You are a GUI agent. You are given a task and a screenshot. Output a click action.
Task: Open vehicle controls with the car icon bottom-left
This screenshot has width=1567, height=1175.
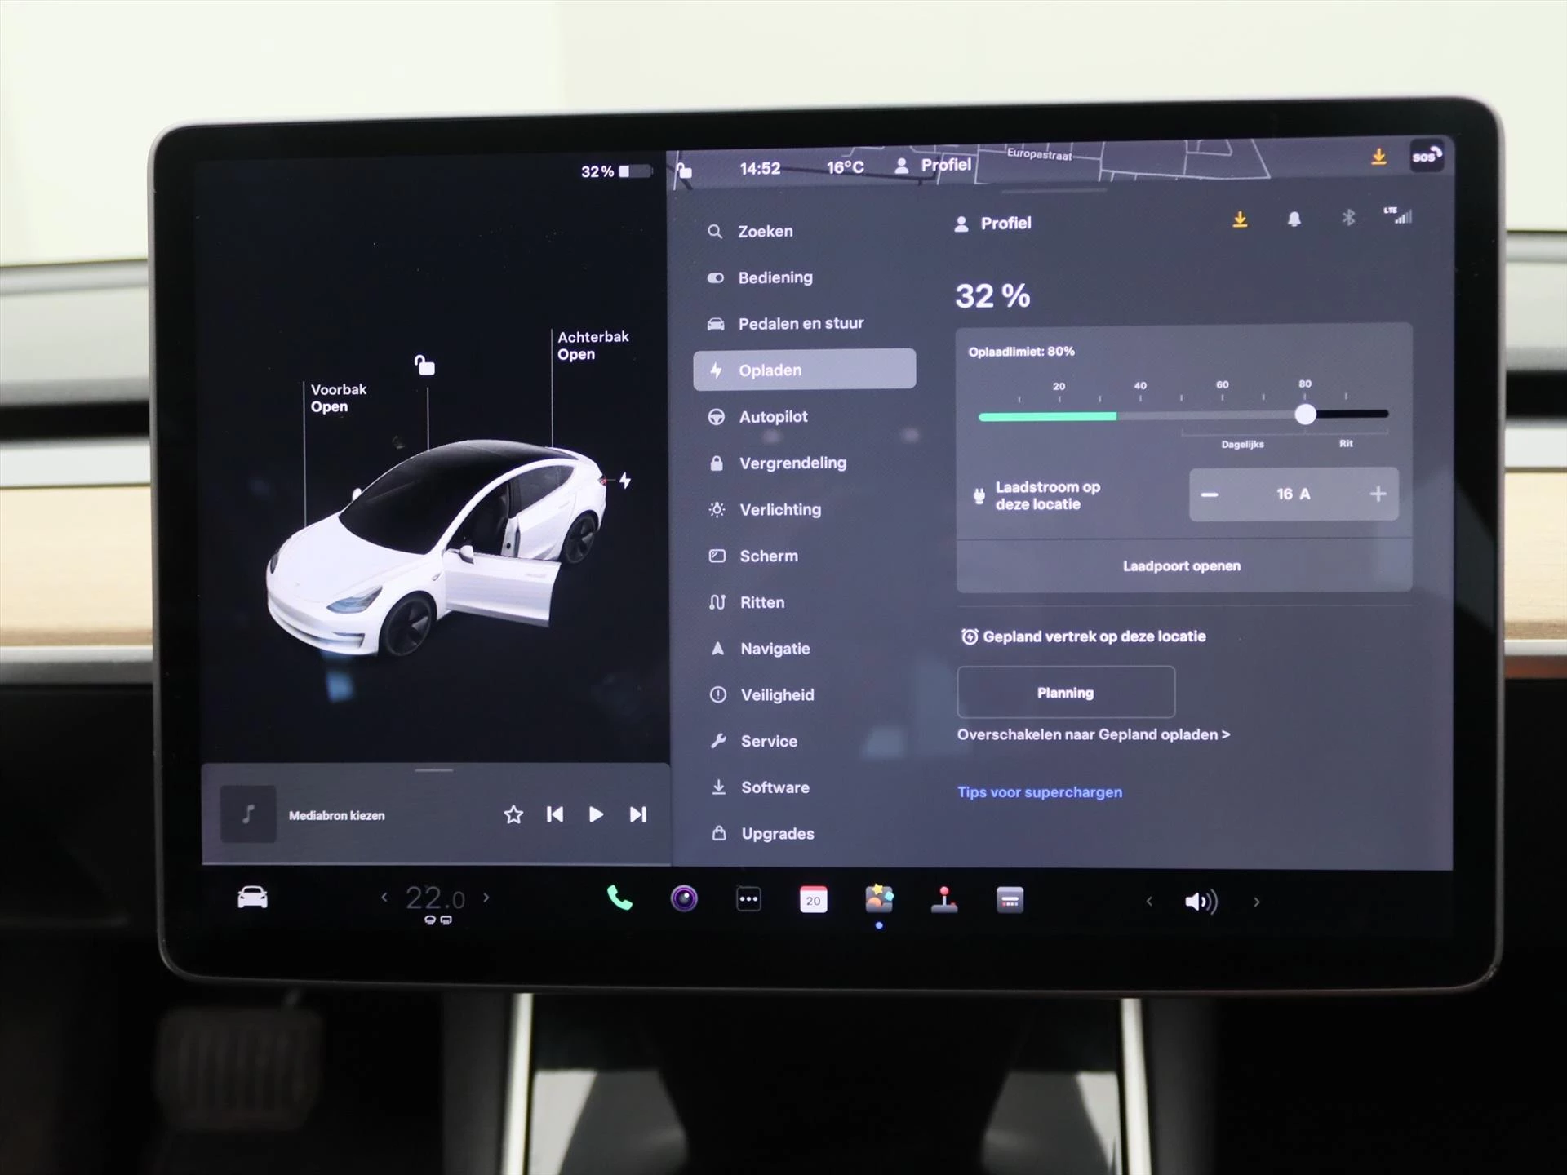point(254,895)
